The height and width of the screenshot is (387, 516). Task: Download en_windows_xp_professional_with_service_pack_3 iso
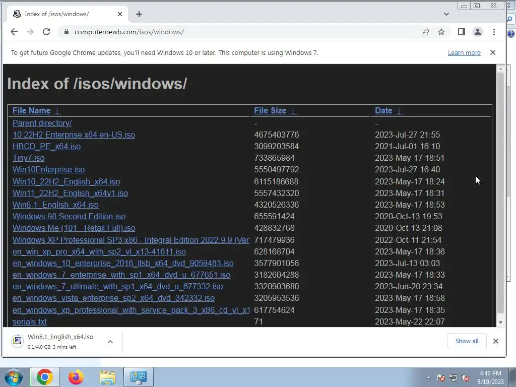pos(131,310)
